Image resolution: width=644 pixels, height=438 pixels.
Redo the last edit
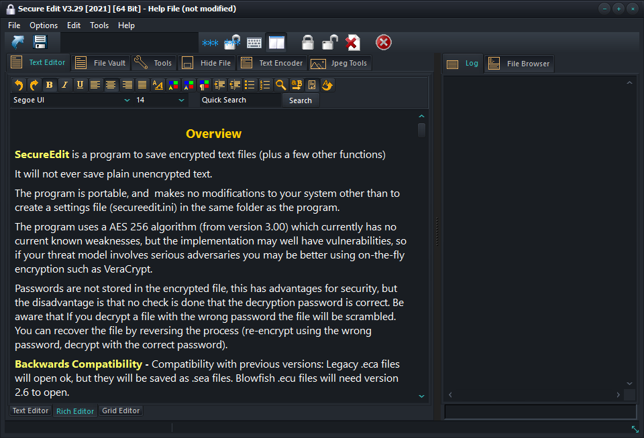tap(34, 85)
